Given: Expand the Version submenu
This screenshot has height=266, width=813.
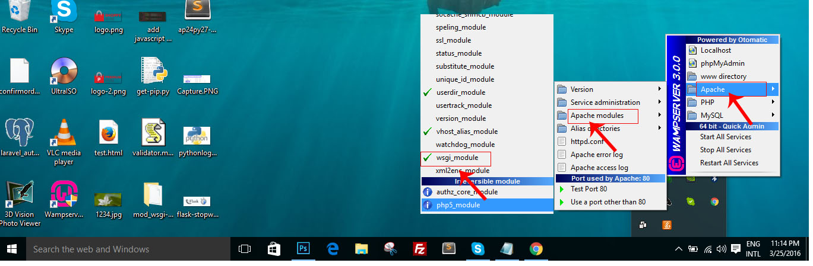Looking at the screenshot, I should click(610, 89).
